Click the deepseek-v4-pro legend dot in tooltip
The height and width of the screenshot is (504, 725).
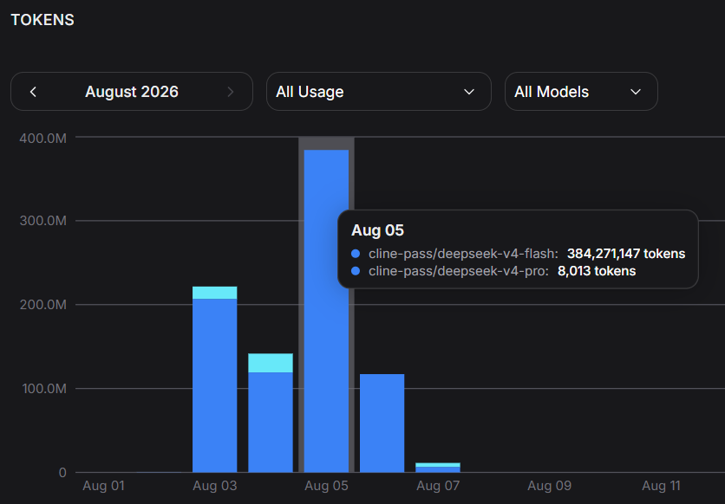click(x=356, y=271)
